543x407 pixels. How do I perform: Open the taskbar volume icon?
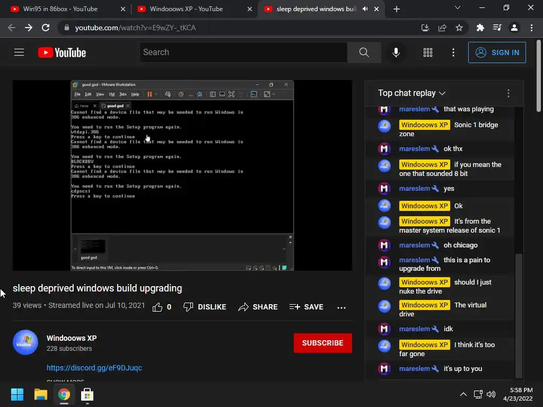tap(491, 394)
